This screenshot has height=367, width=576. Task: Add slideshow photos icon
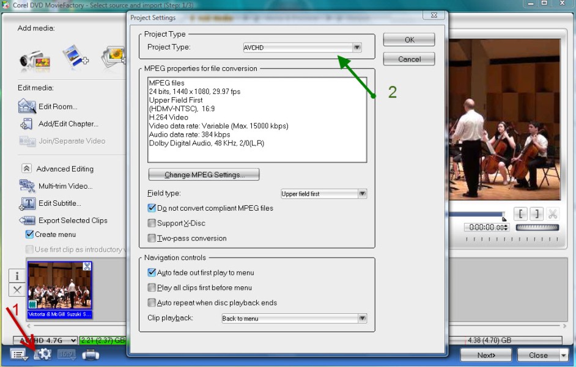pyautogui.click(x=114, y=57)
